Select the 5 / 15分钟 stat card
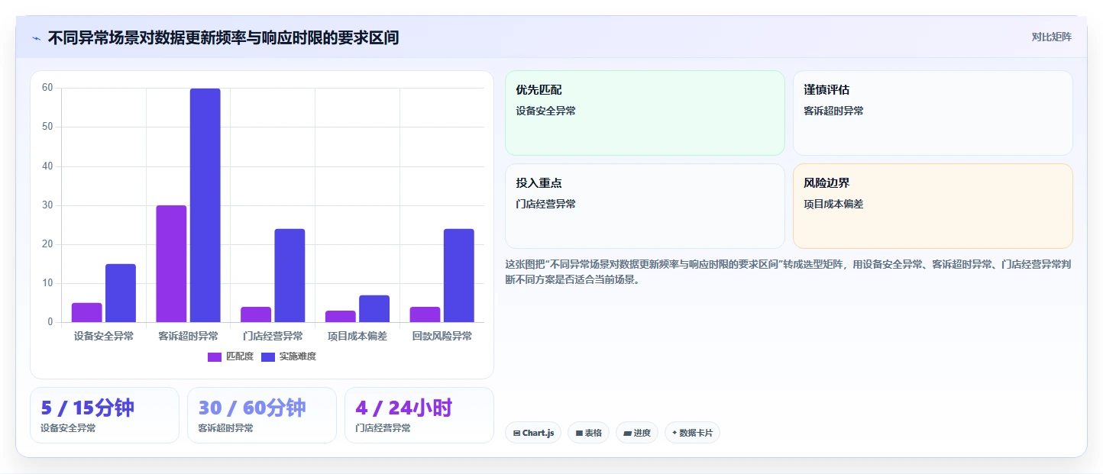This screenshot has width=1103, height=474. (x=105, y=415)
